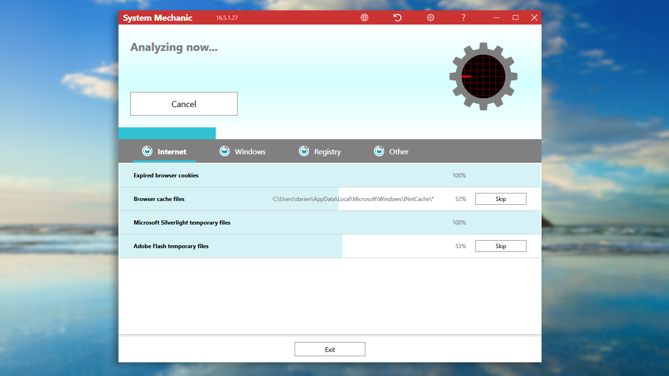
Task: Skip the Browser cache files scan
Action: tap(500, 199)
